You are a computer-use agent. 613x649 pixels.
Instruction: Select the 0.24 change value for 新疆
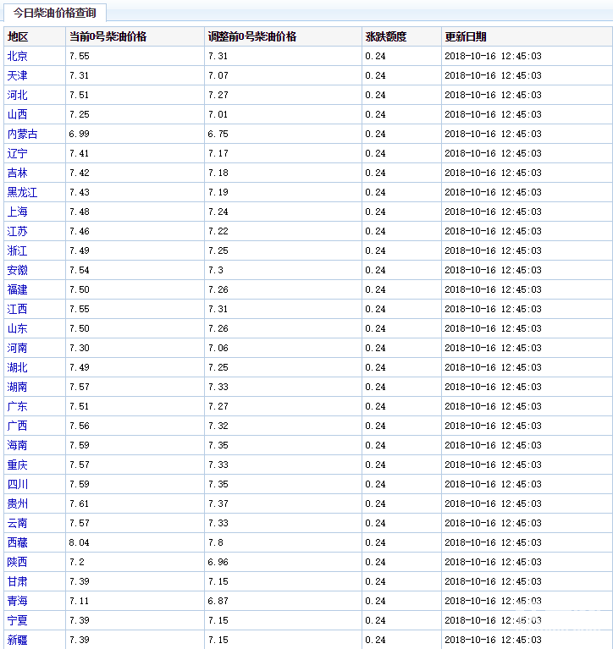tap(375, 640)
